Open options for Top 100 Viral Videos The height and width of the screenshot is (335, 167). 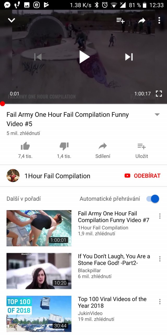tap(160, 302)
